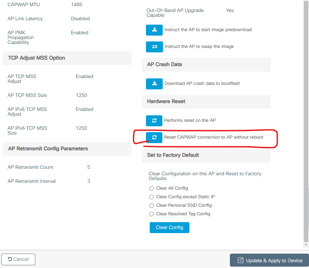This screenshot has width=309, height=268.
Task: Click the 'Instruct the AP to swap the image' text
Action: tap(199, 47)
